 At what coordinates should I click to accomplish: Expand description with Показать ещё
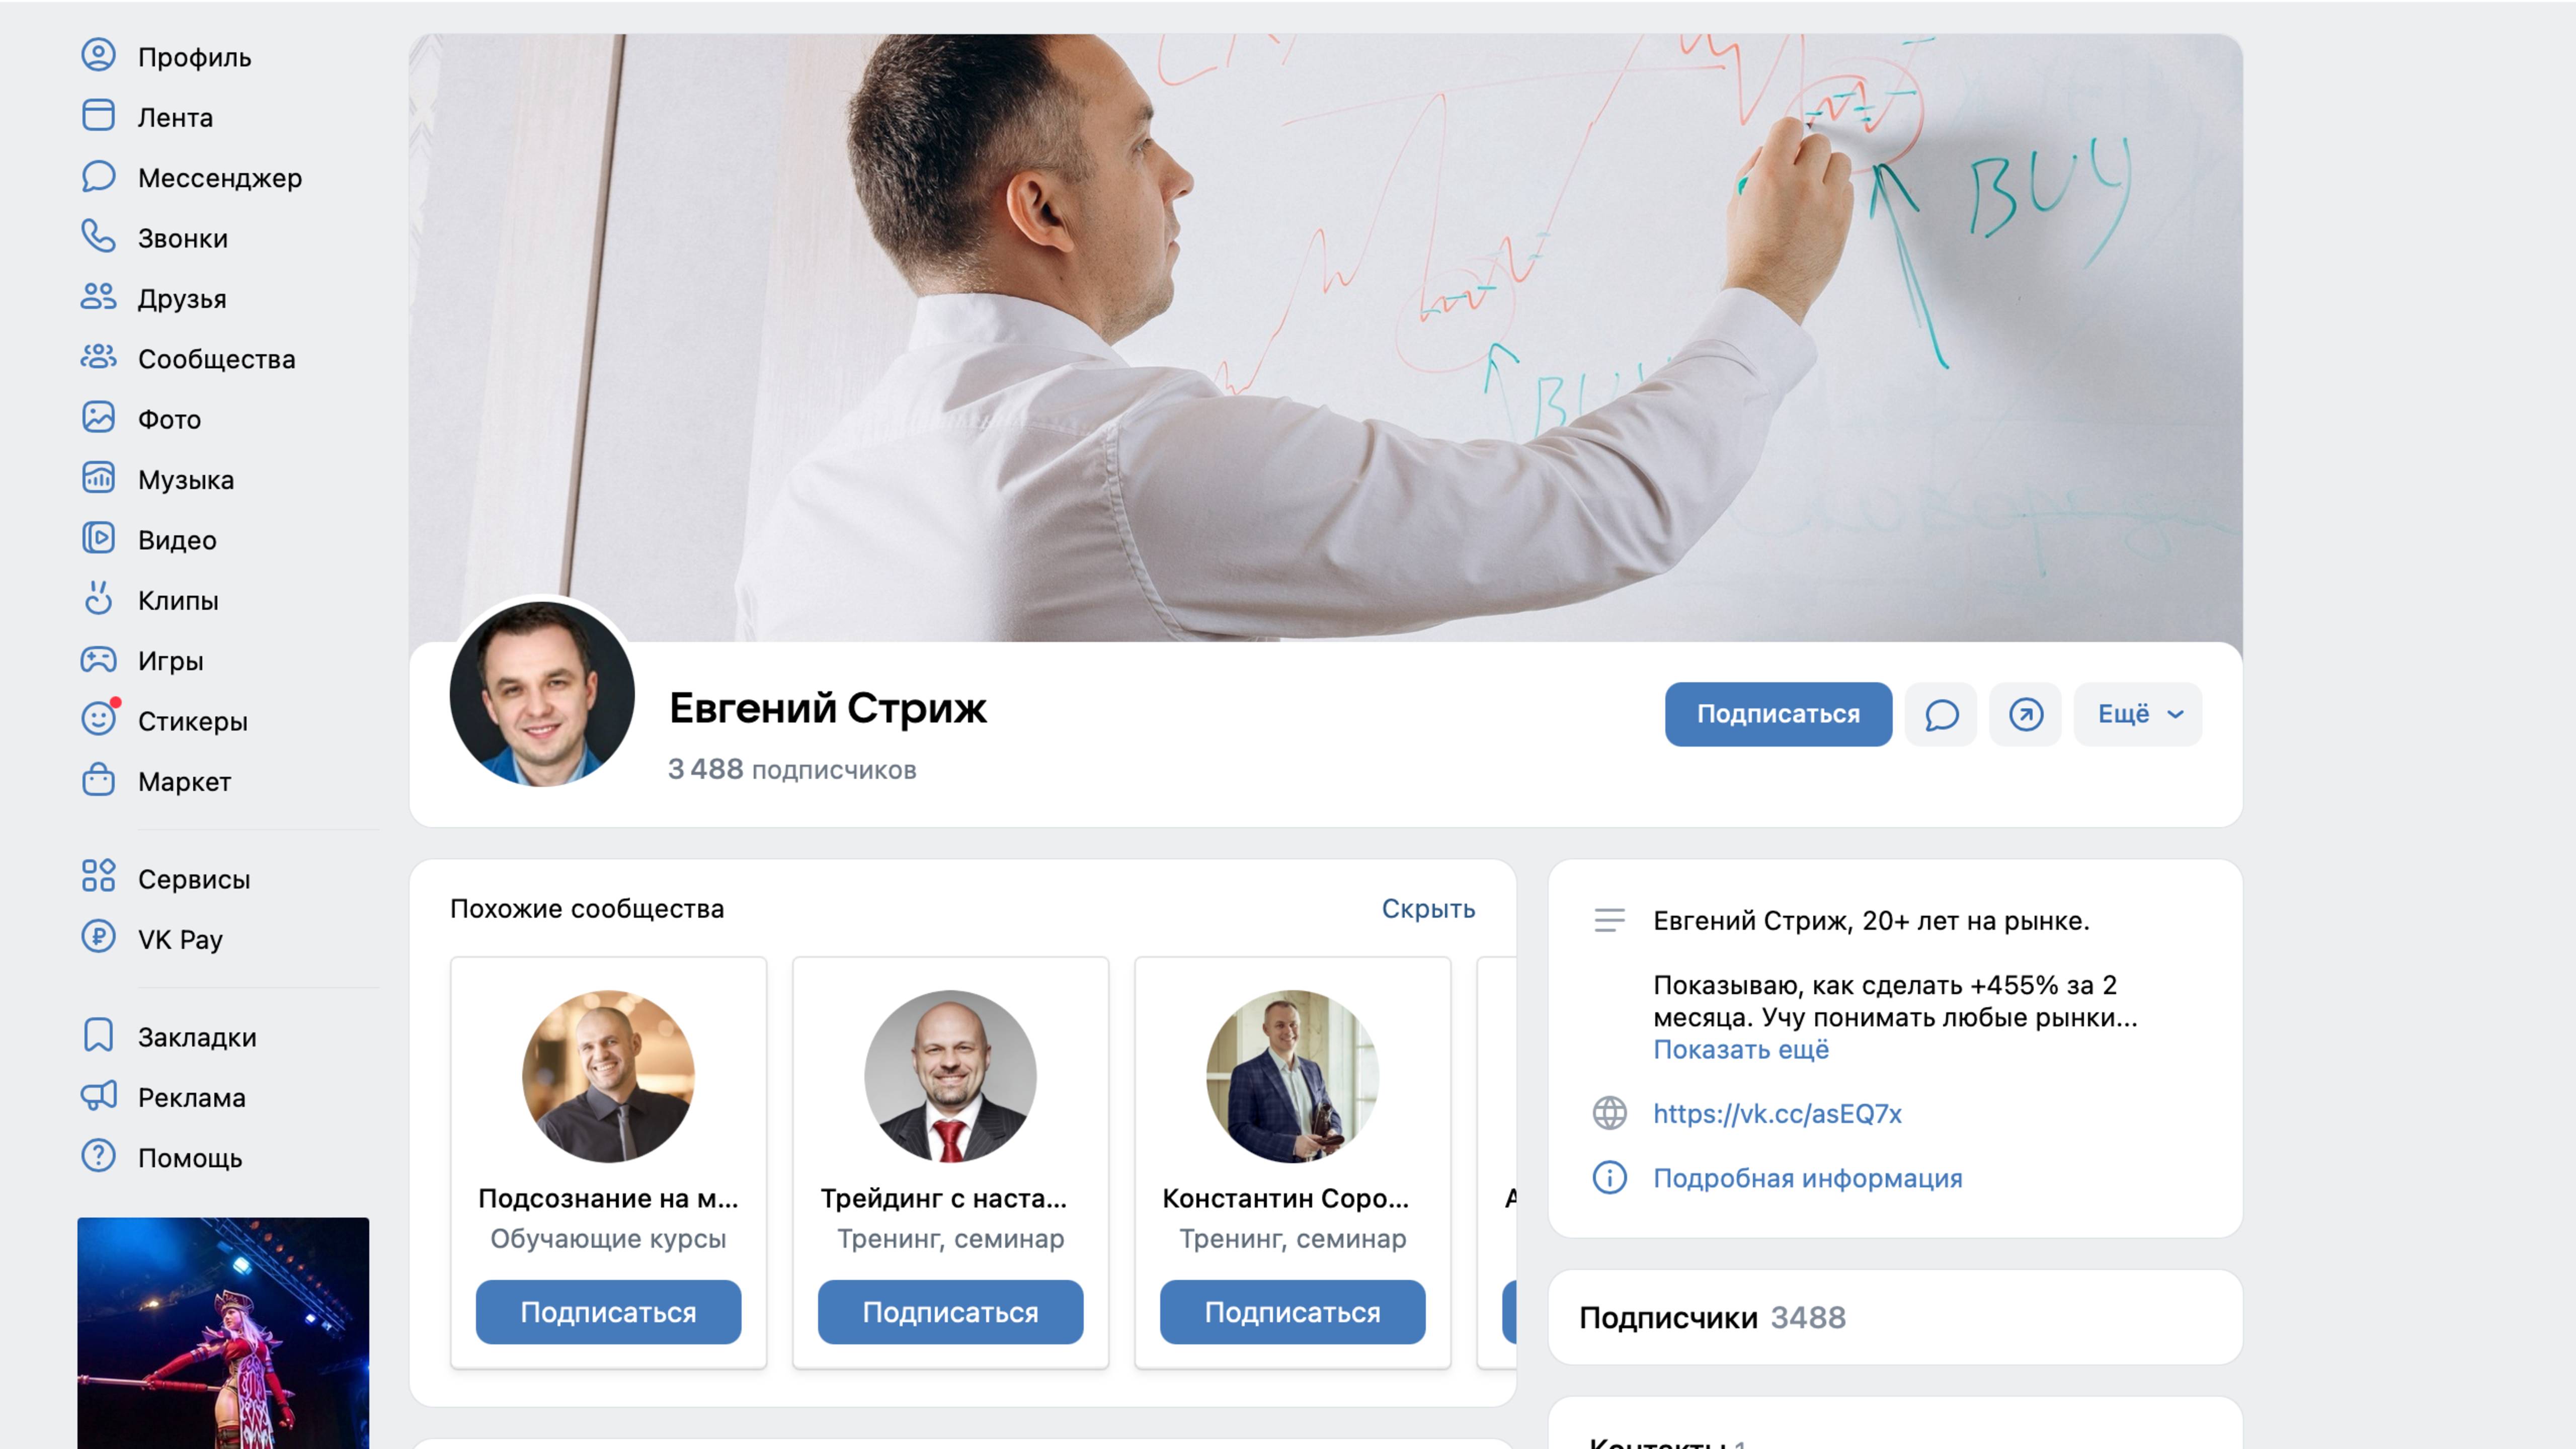1741,1050
